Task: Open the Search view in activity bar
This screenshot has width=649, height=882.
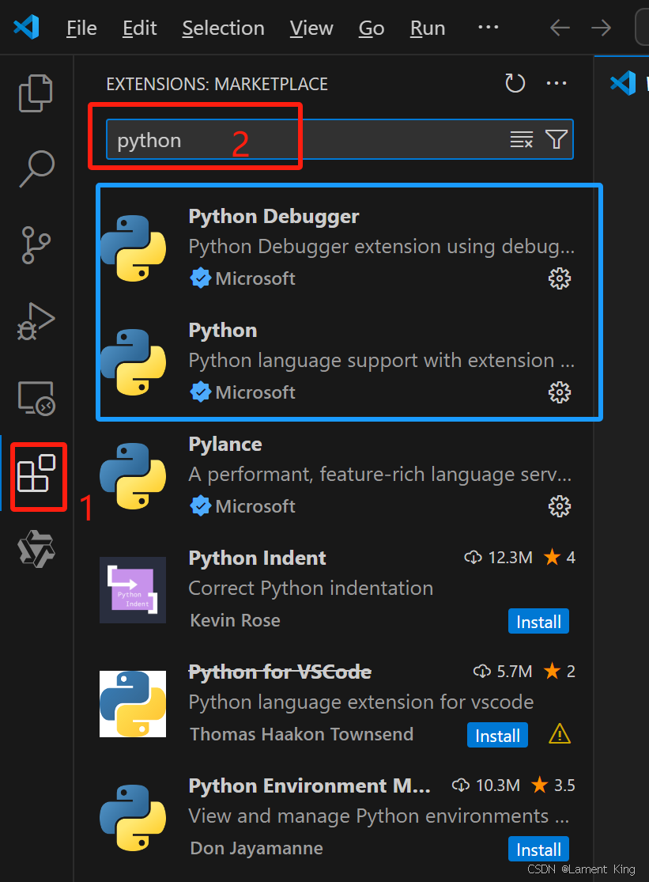Action: pyautogui.click(x=36, y=168)
